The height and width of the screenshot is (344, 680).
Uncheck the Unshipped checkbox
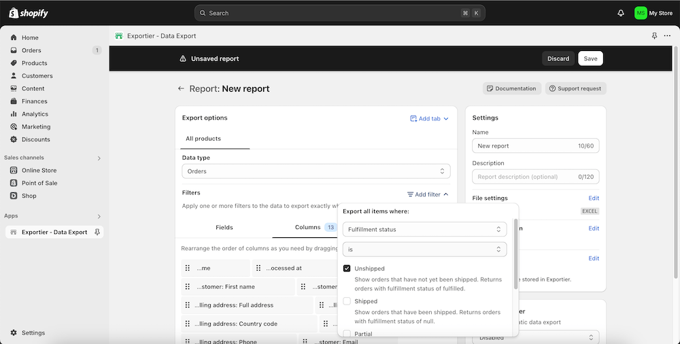click(x=347, y=269)
